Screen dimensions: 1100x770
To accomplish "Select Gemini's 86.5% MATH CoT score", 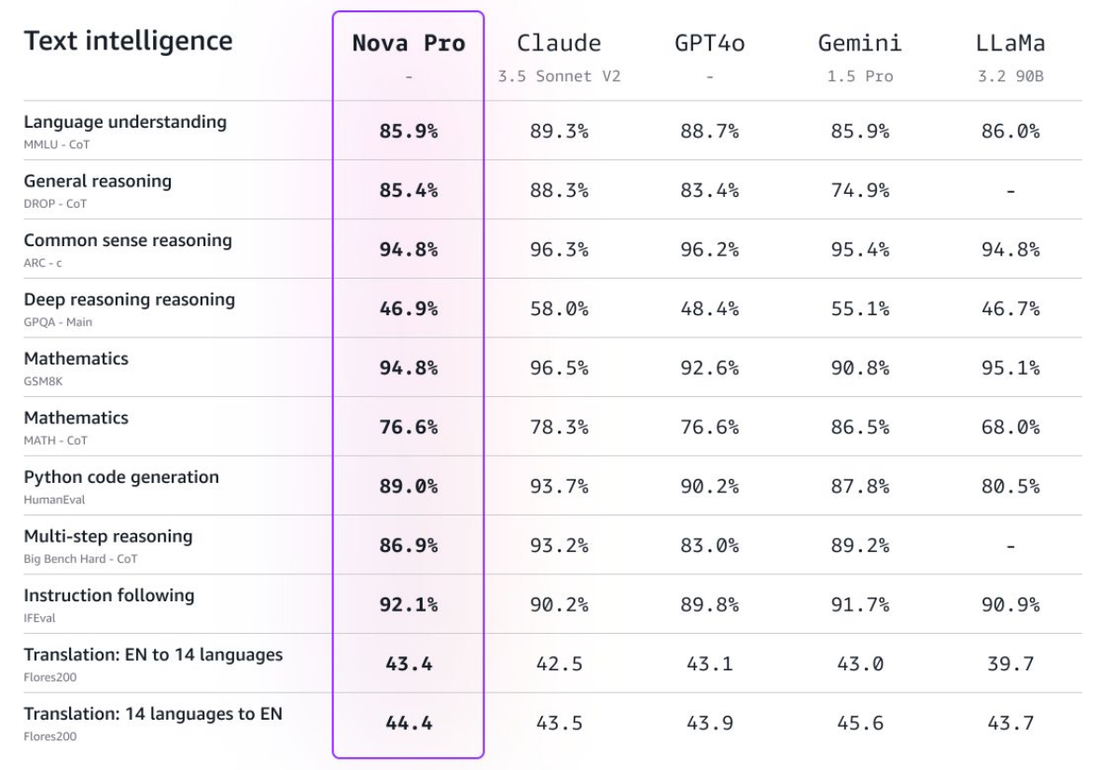I will 859,427.
